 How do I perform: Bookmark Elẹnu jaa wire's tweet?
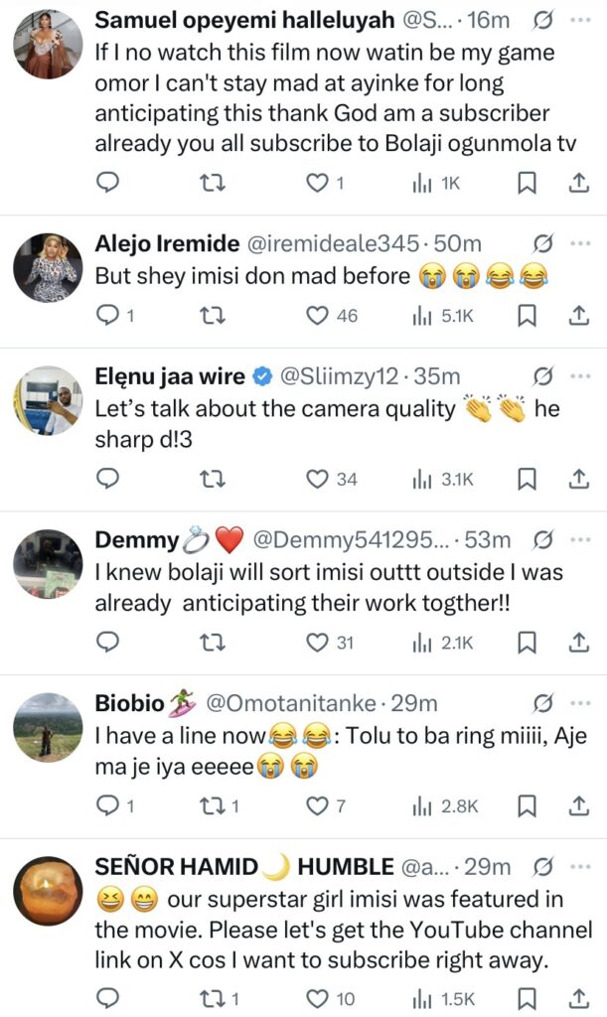click(529, 479)
